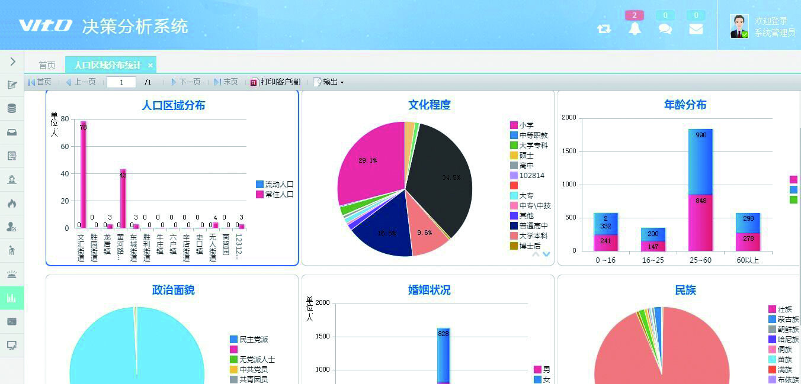Go to first page with 首页 button
Viewport: 801px width, 384px height.
tap(40, 82)
